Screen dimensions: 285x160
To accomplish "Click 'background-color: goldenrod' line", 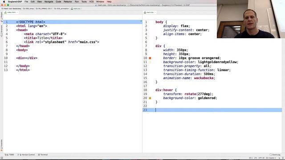I will click(190, 98).
